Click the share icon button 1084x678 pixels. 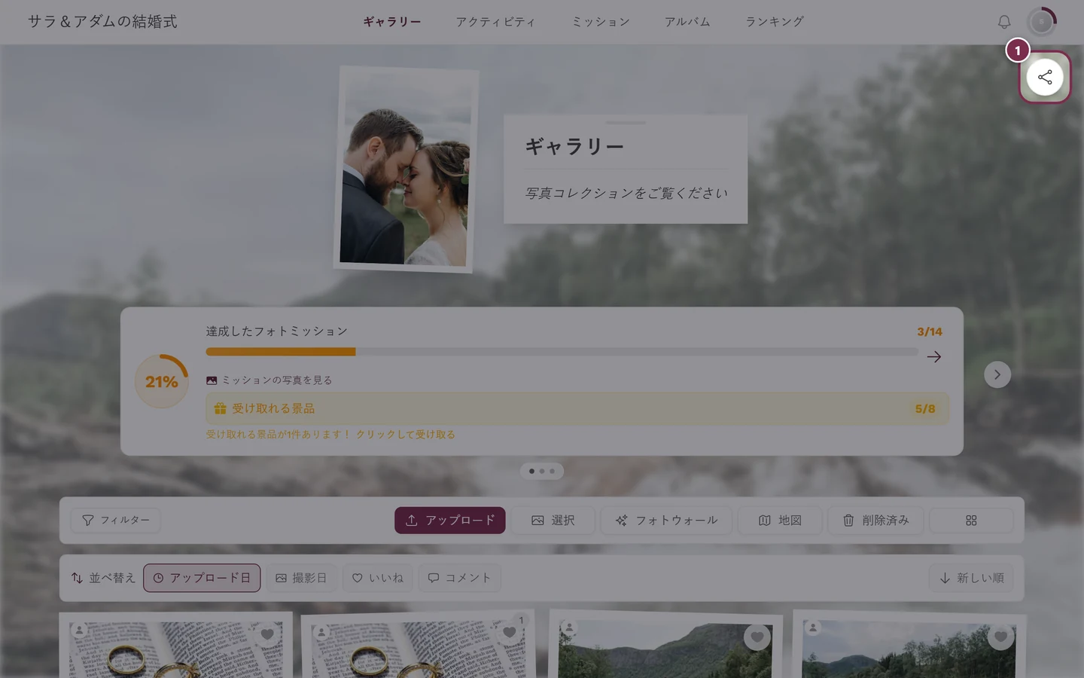coord(1045,77)
